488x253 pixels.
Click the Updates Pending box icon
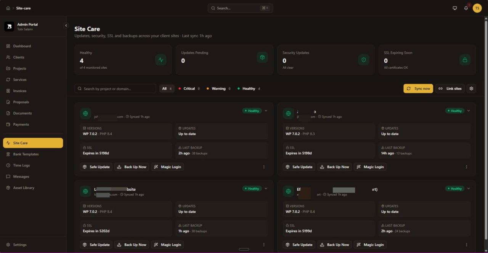pyautogui.click(x=262, y=57)
